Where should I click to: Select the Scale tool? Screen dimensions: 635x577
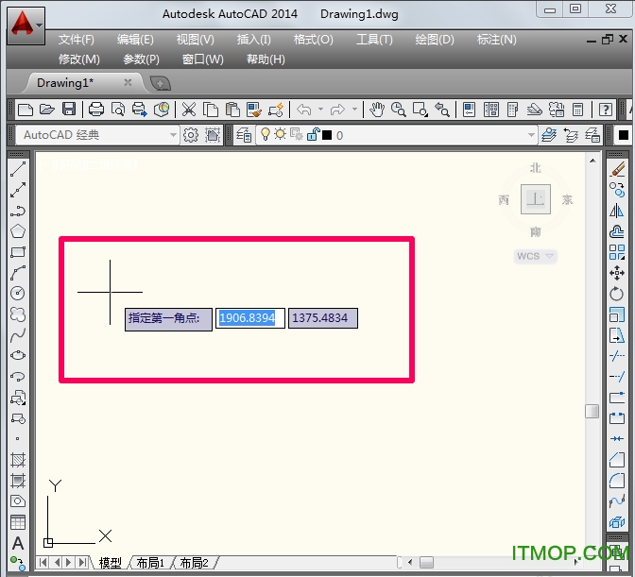point(617,314)
